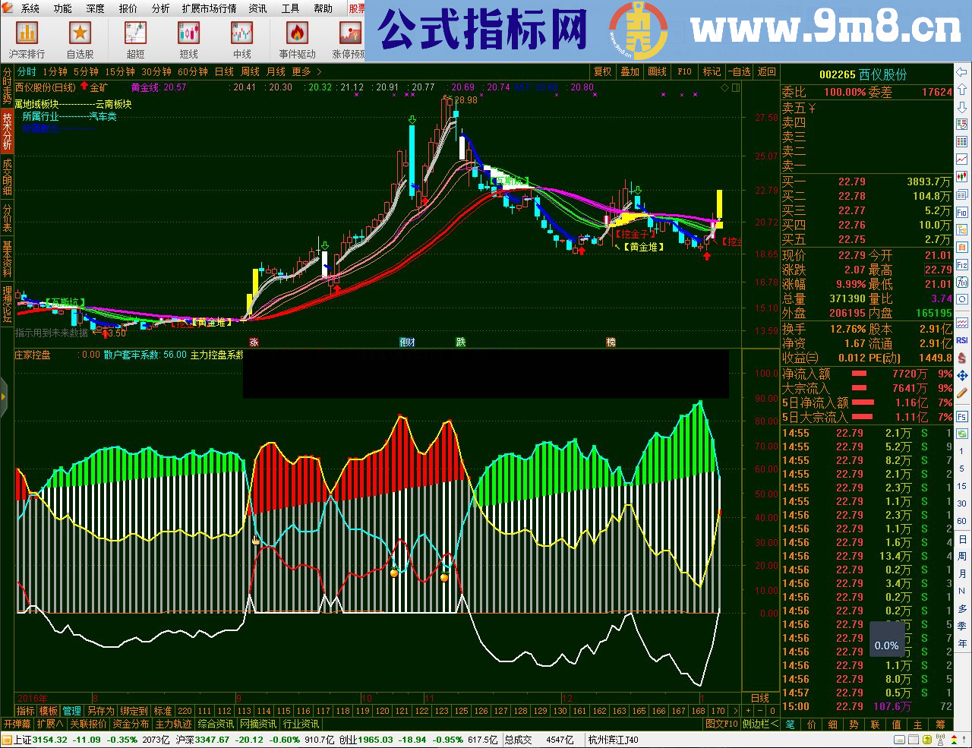Expand the hidden left panel arrow
This screenshot has width=972, height=748.
point(3,398)
